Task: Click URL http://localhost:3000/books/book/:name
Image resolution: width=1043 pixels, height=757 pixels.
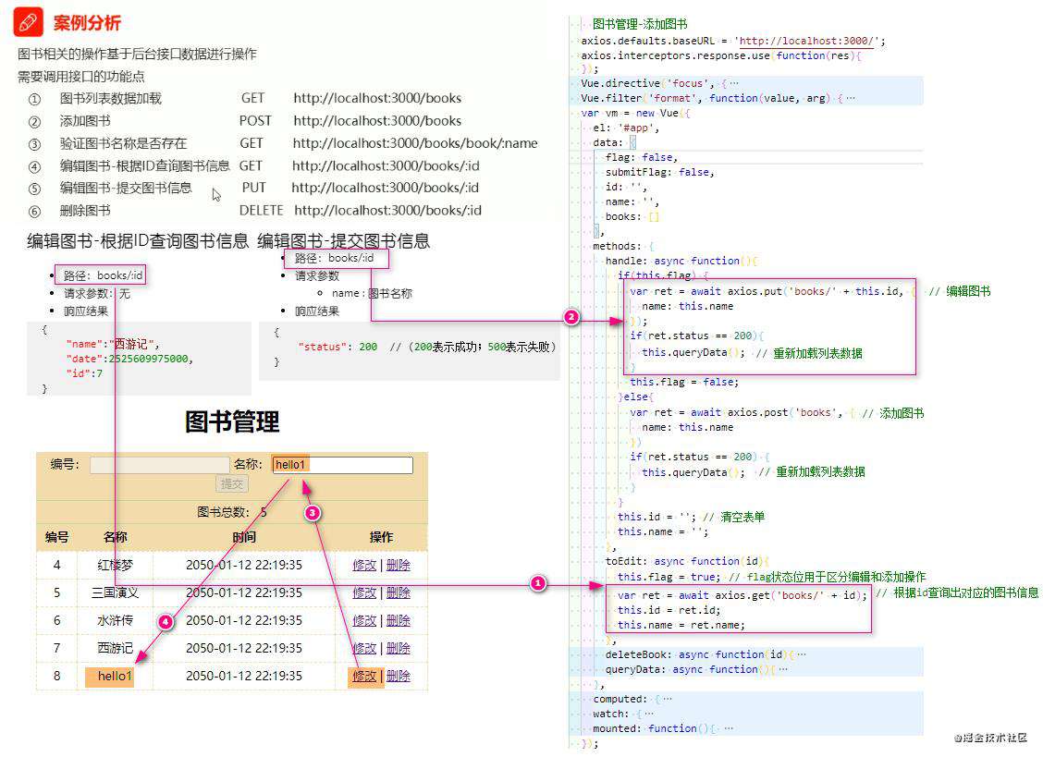Action: tap(415, 143)
